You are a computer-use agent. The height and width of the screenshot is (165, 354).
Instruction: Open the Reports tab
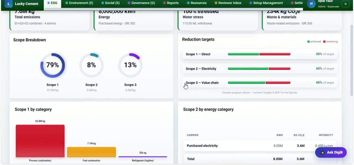[171, 3]
